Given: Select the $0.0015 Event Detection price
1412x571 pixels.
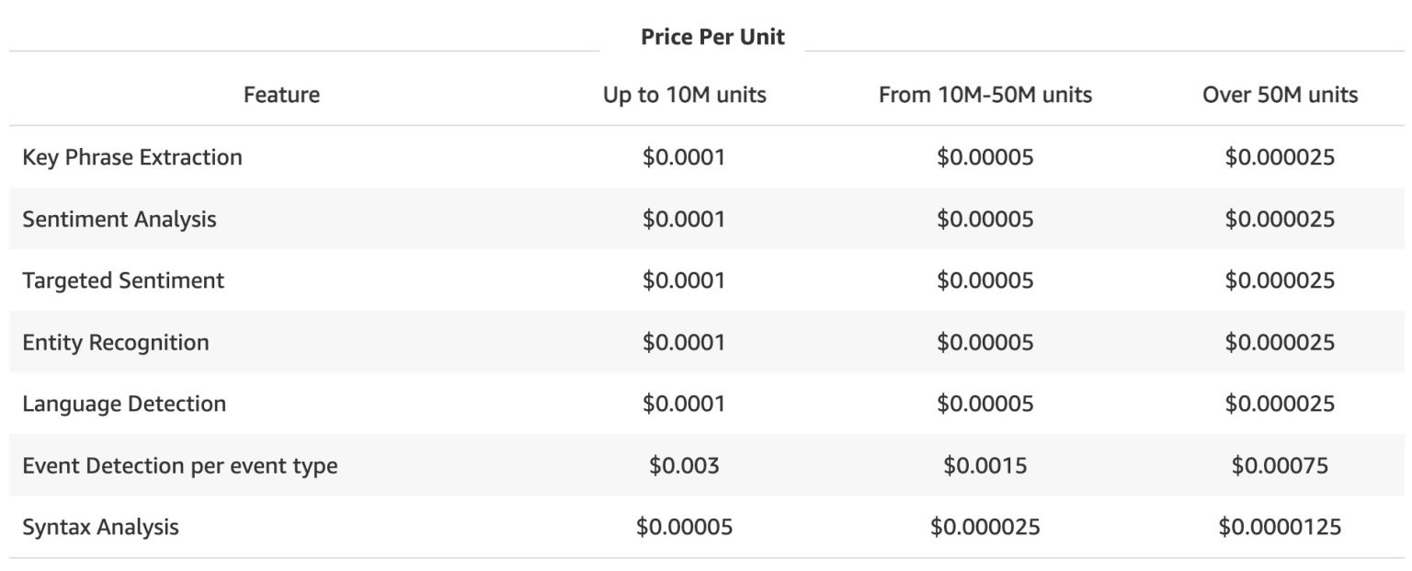Looking at the screenshot, I should tap(985, 465).
